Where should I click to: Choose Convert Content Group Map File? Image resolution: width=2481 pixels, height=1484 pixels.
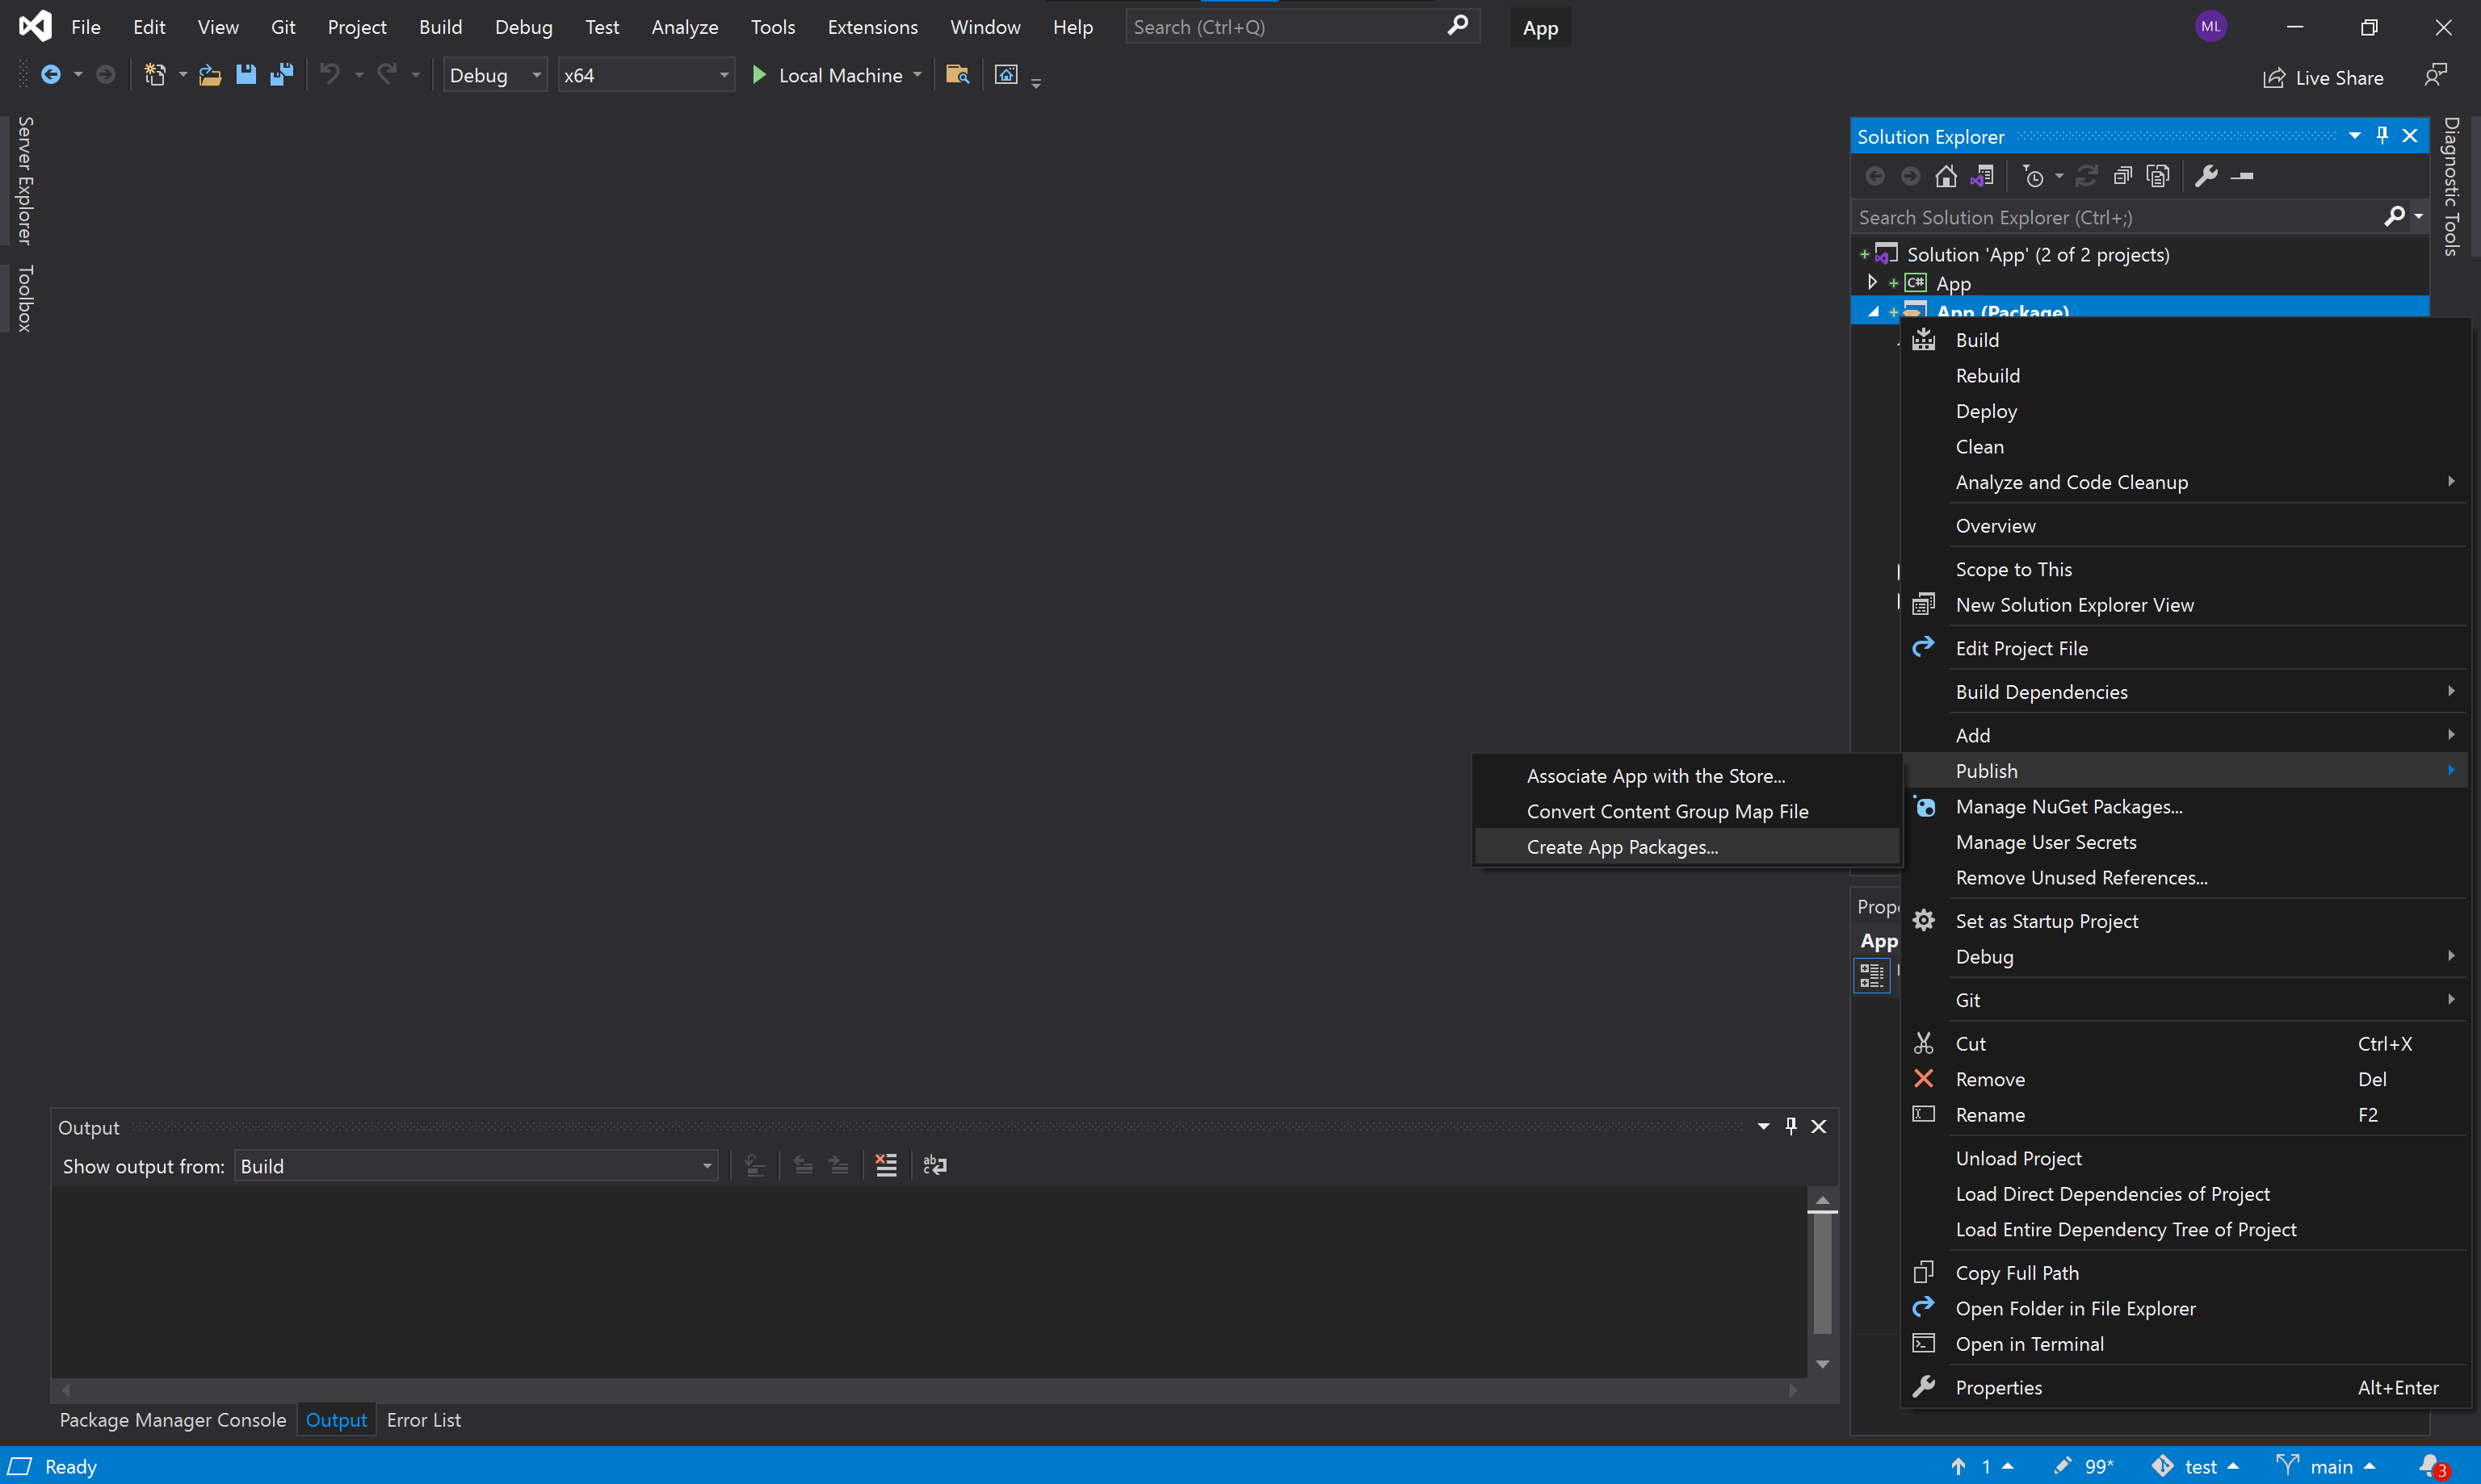[1686, 811]
